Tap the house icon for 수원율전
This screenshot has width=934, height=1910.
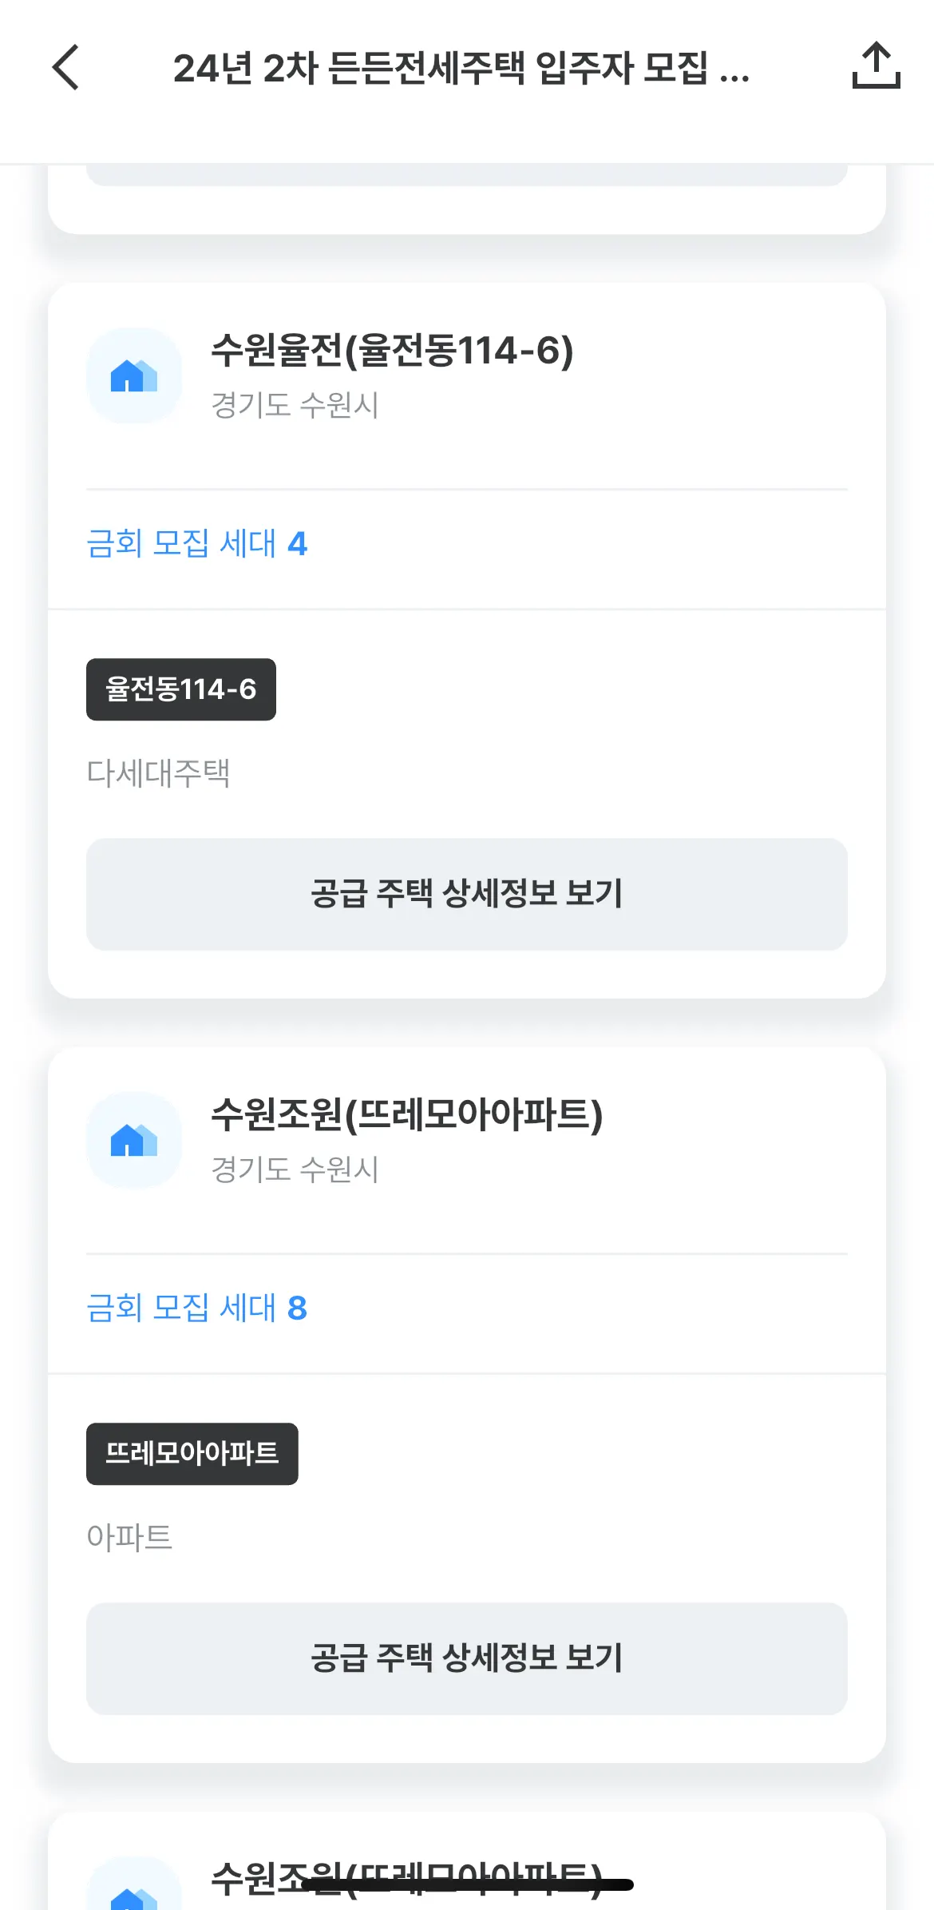[134, 375]
